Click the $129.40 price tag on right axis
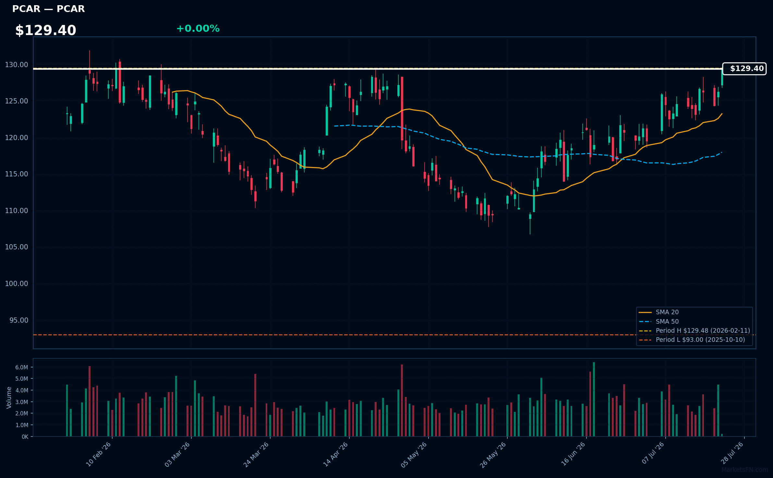This screenshot has height=478, width=773. [x=744, y=69]
